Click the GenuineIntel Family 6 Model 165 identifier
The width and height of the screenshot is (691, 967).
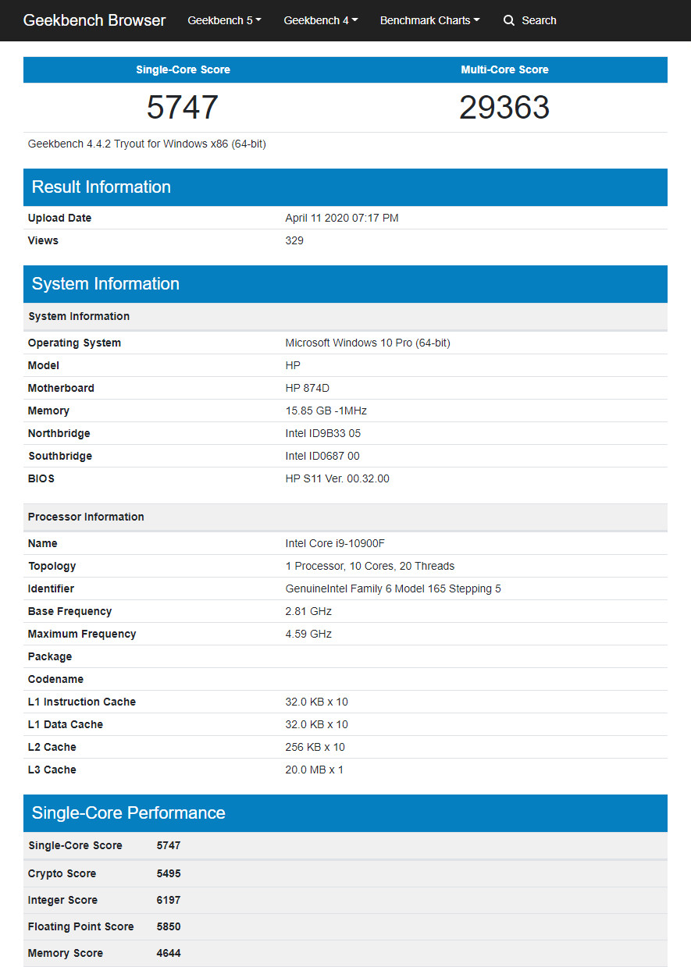pyautogui.click(x=394, y=588)
